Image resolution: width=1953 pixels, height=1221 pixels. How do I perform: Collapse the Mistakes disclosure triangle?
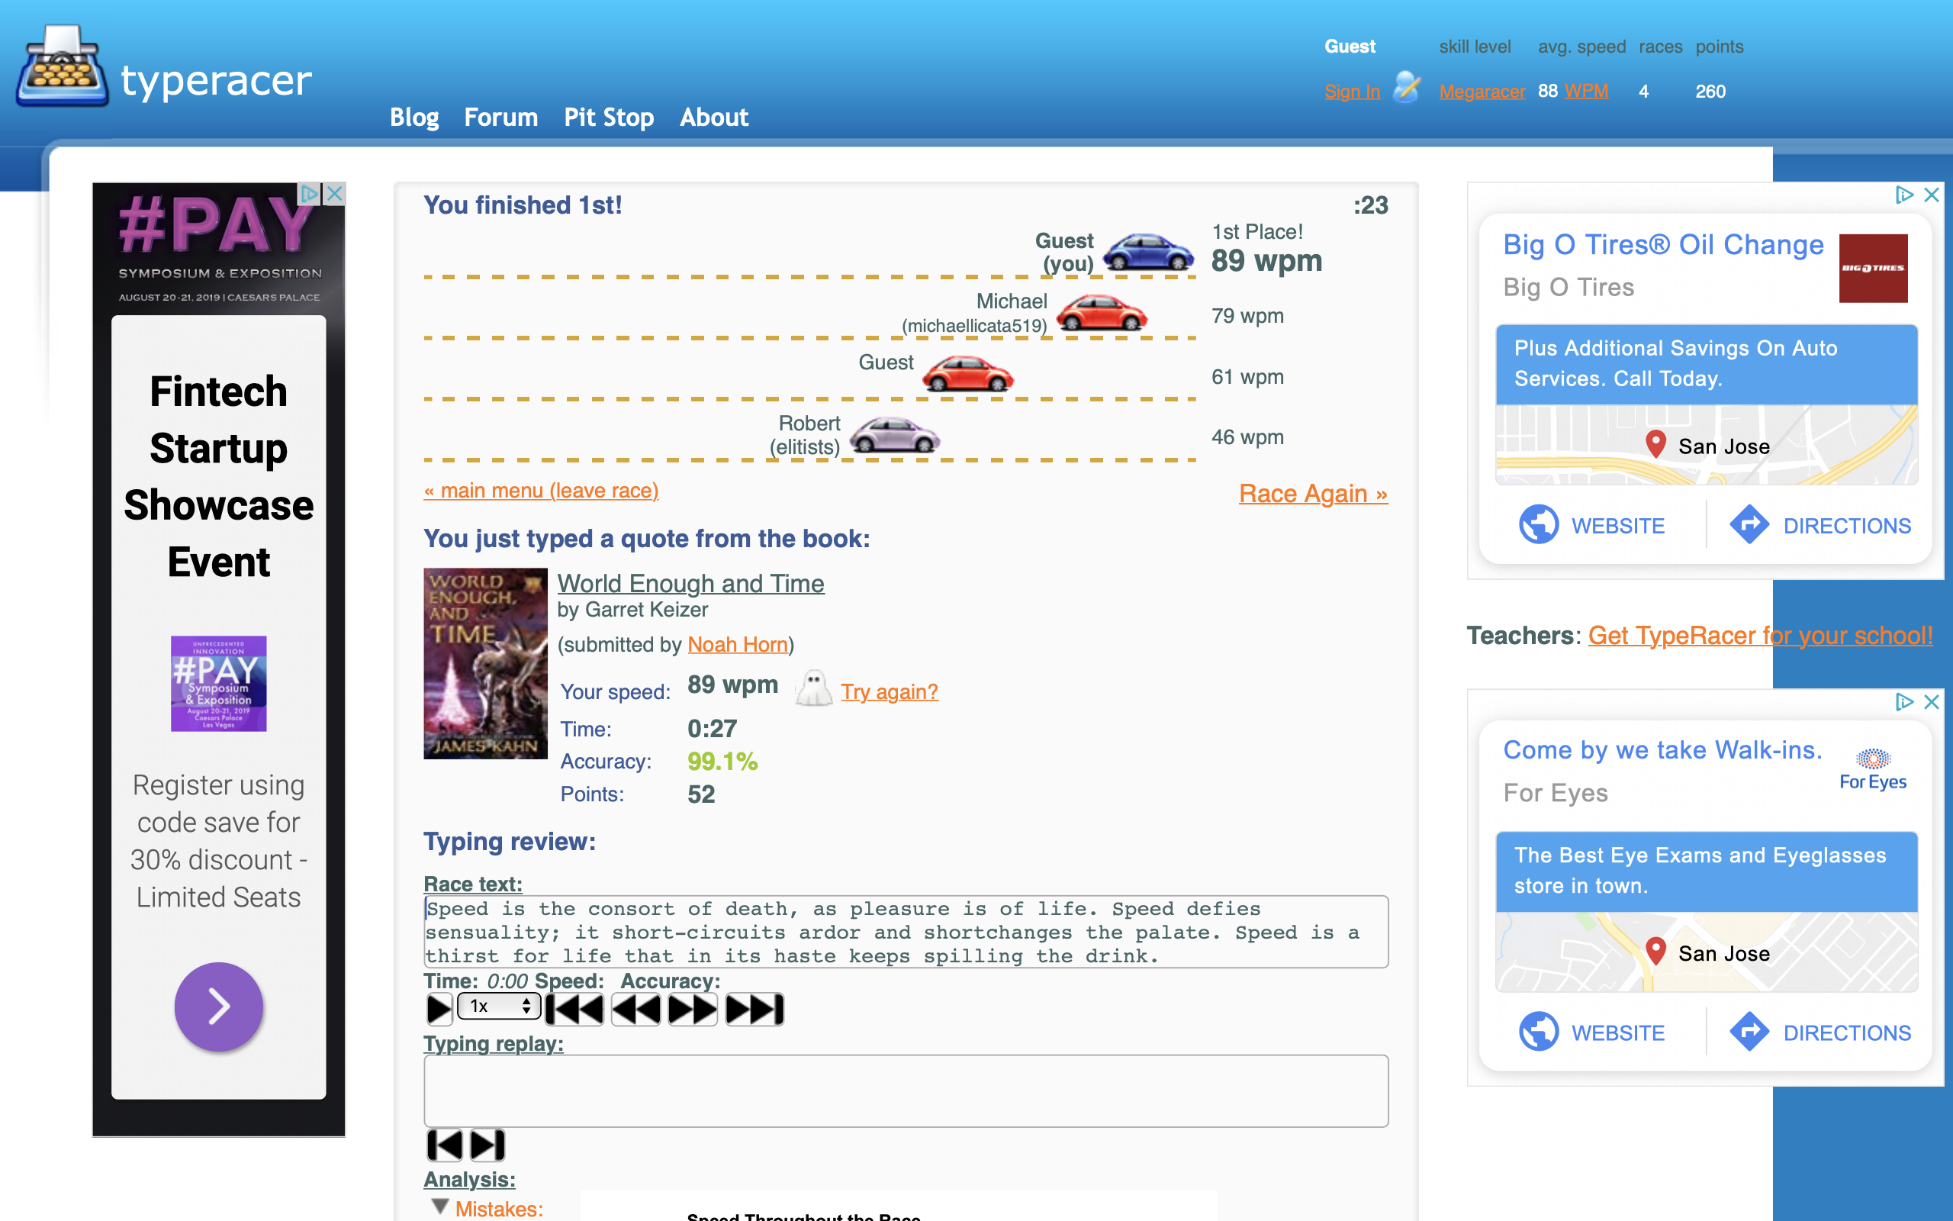coord(440,1207)
